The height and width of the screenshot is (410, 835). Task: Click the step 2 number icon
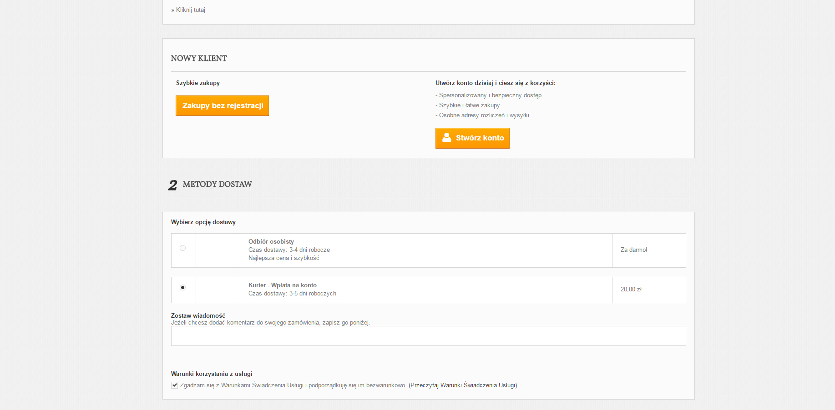172,185
